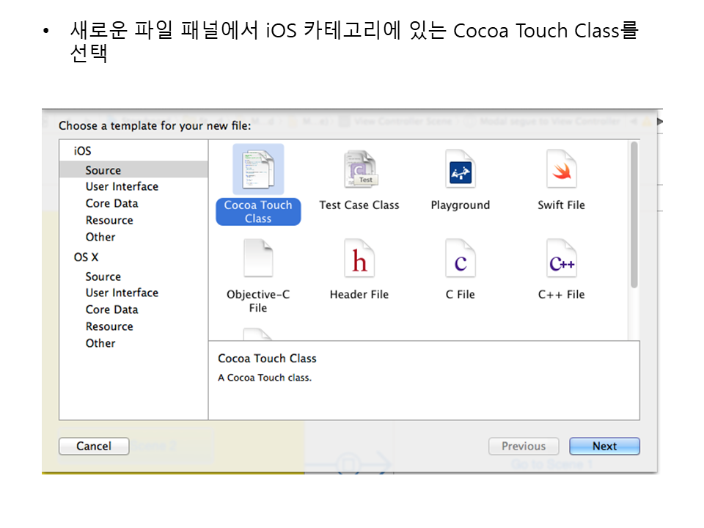704x528 pixels.
Task: Click the Cancel button
Action: [94, 446]
